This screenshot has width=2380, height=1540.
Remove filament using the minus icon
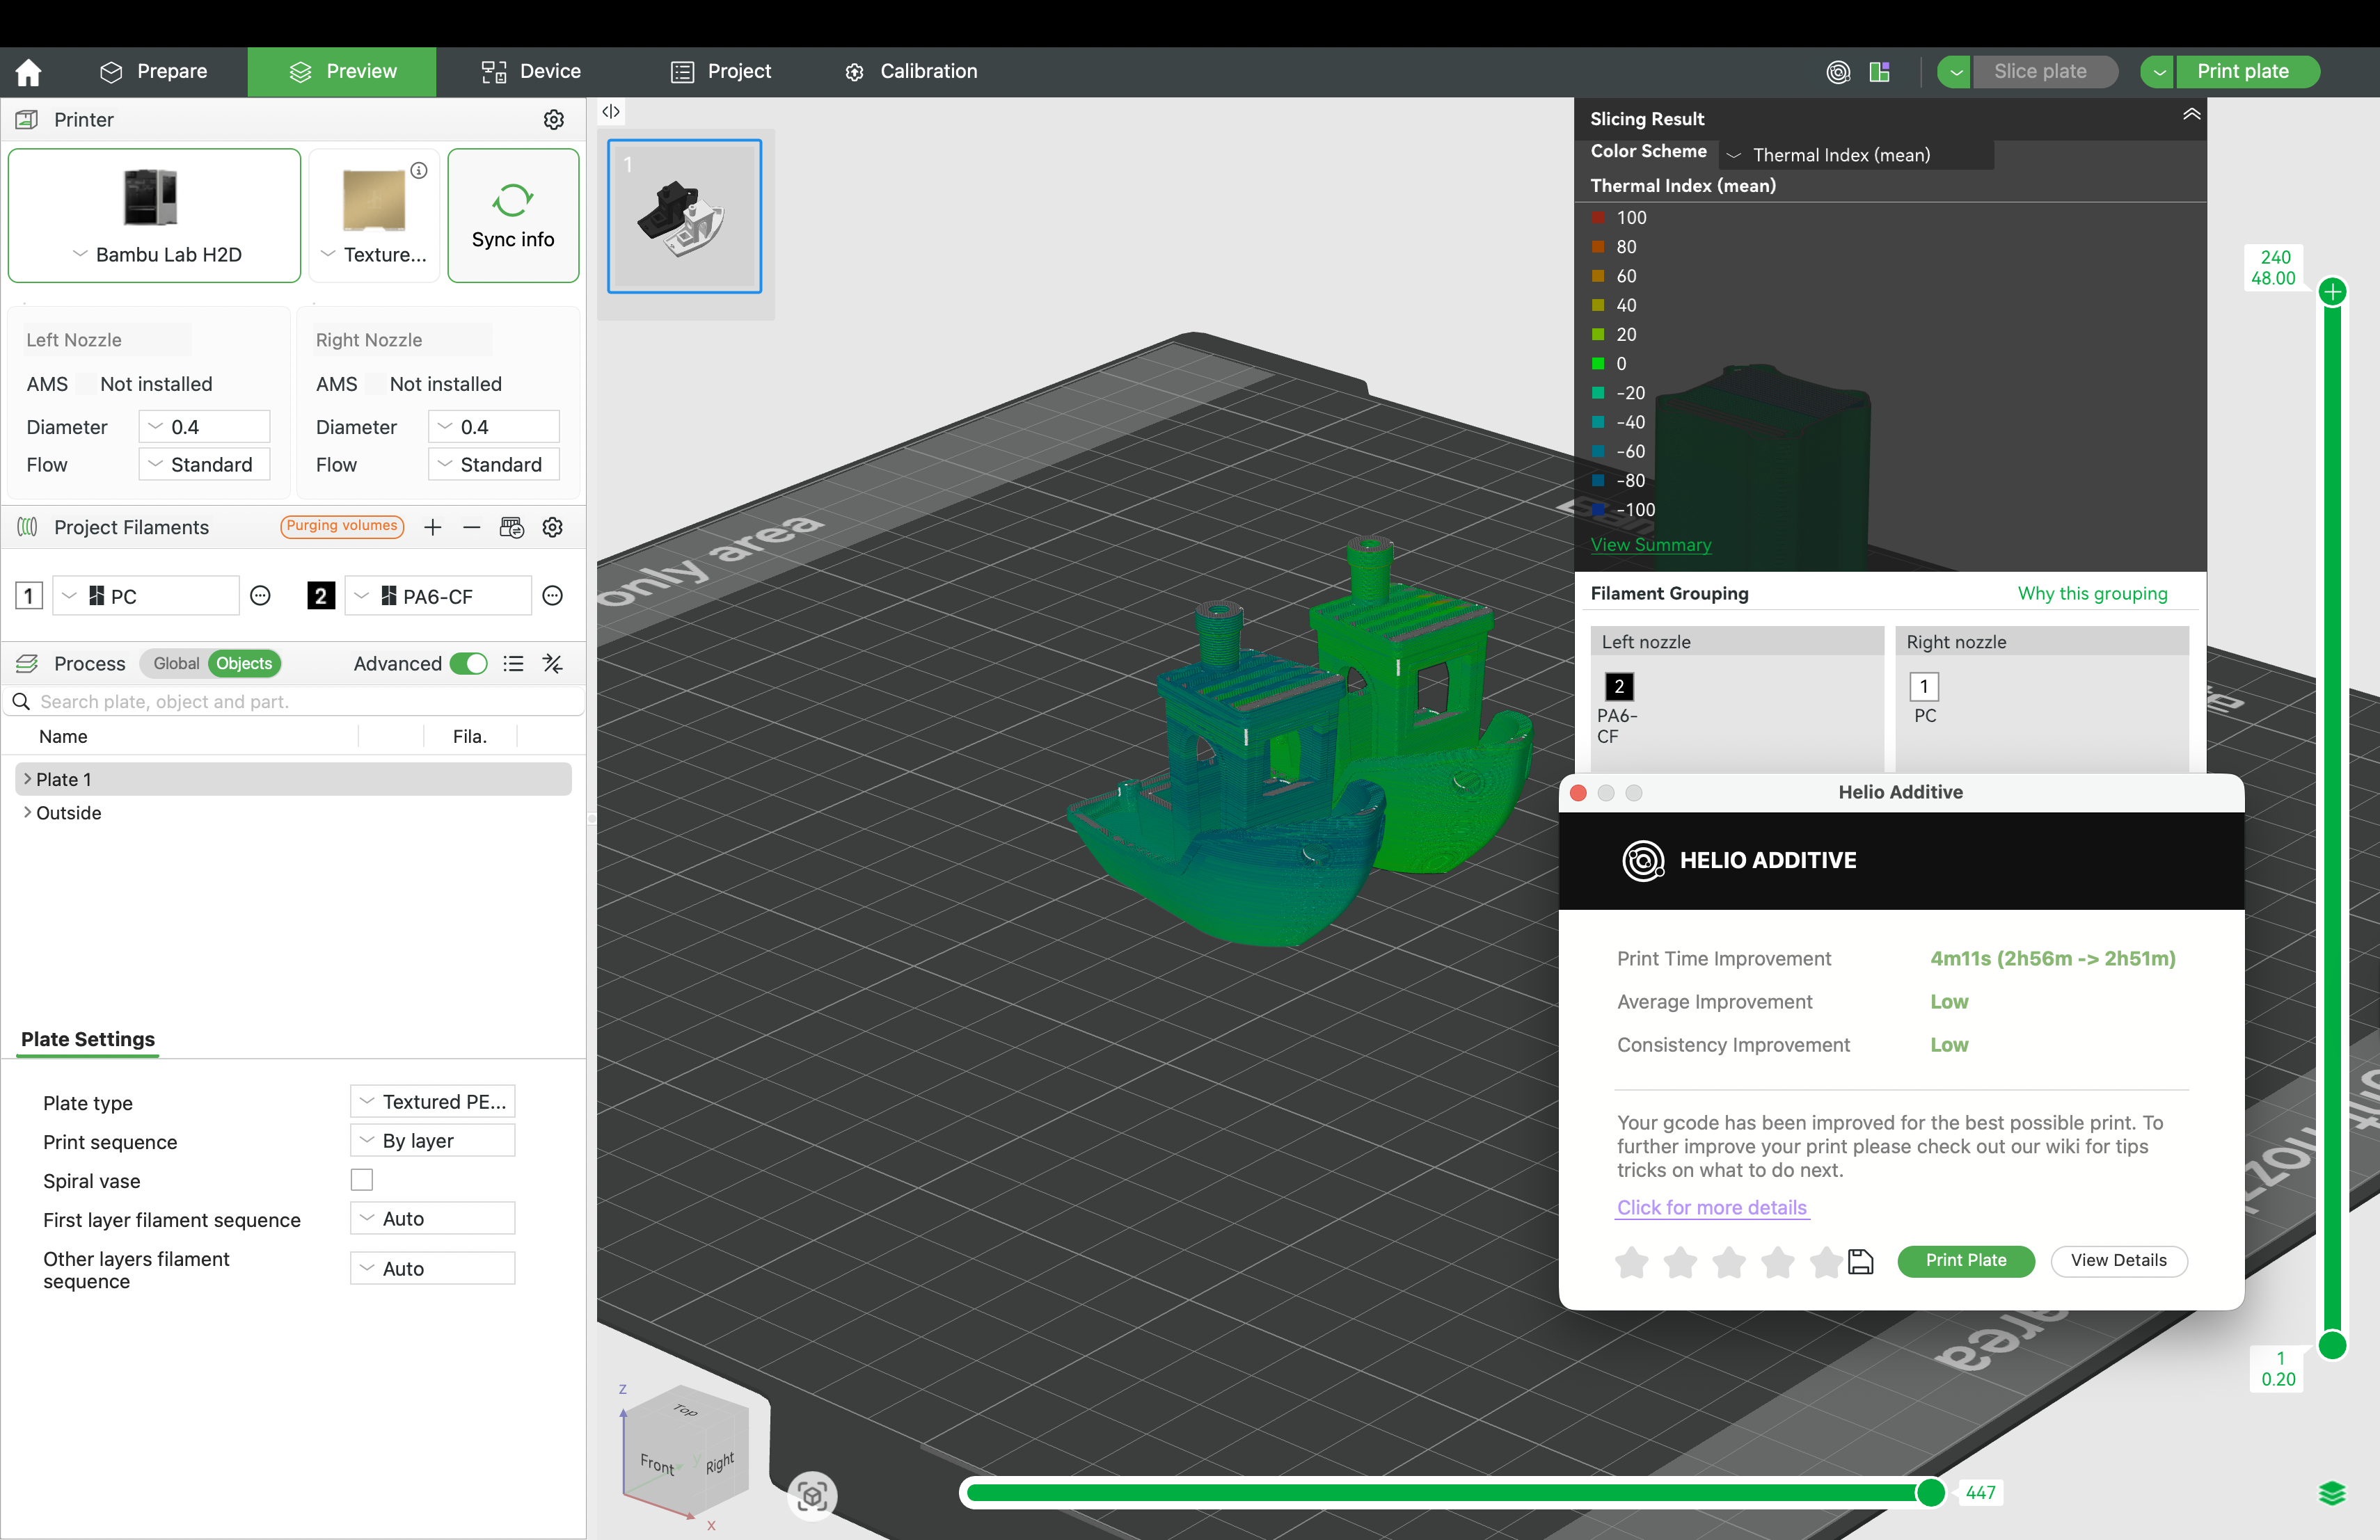(471, 528)
